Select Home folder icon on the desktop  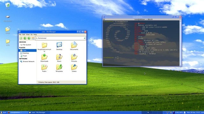[8, 30]
